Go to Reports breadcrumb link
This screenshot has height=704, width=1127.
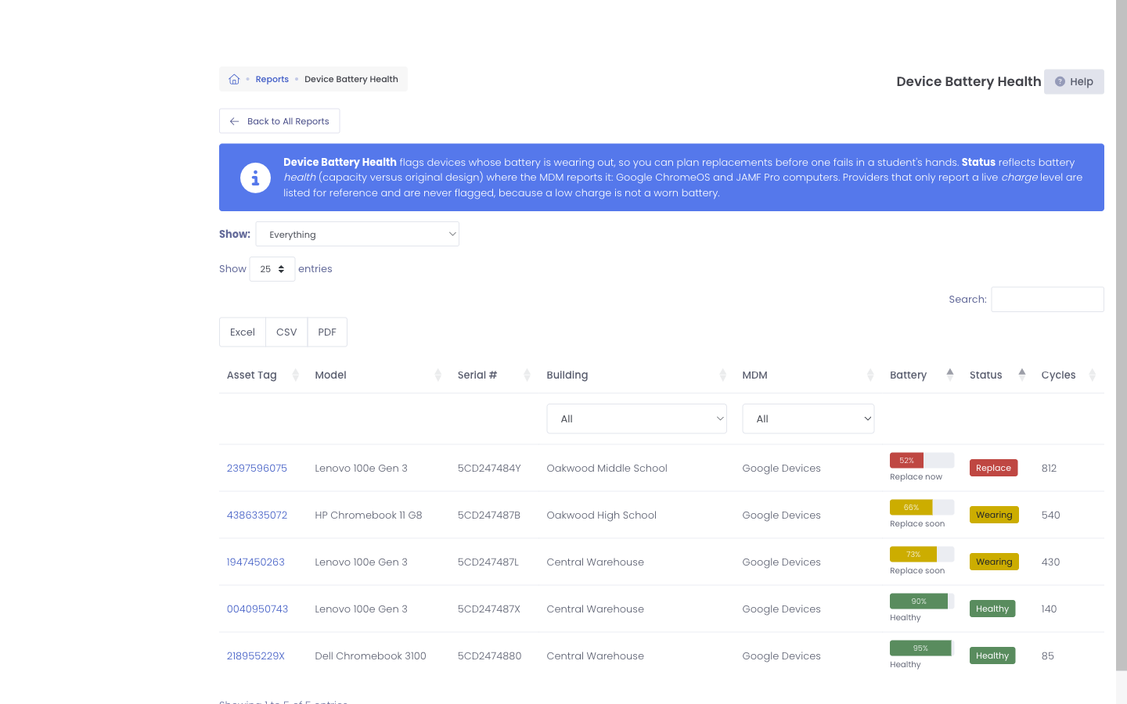coord(272,79)
